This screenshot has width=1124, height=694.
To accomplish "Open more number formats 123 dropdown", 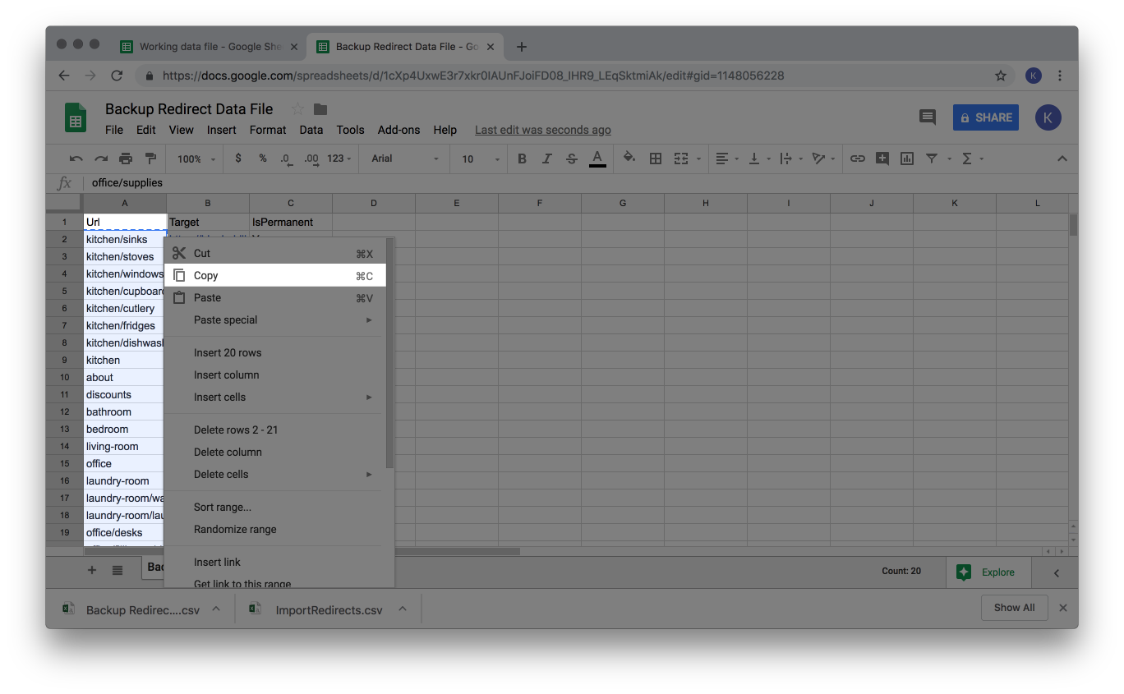I will pos(339,159).
